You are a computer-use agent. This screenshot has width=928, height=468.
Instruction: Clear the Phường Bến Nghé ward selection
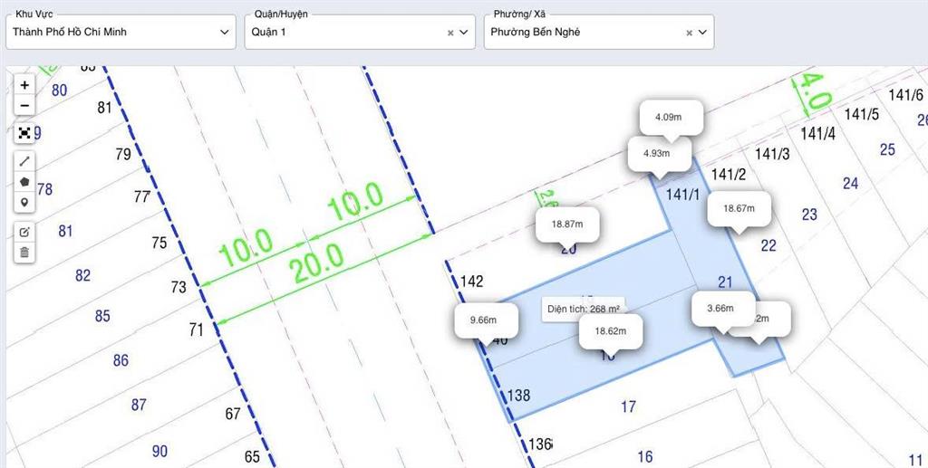tap(689, 33)
